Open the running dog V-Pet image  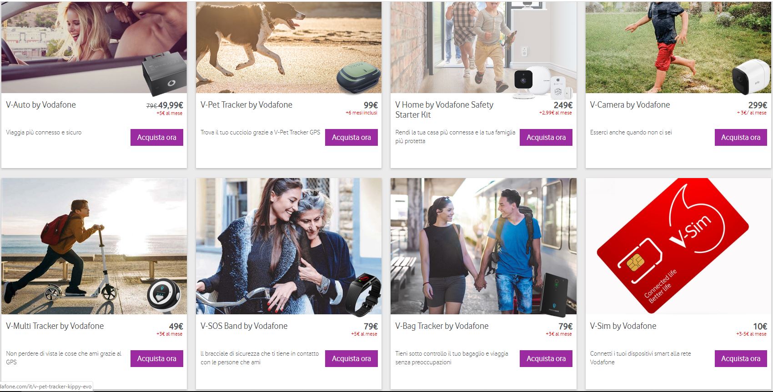pos(289,47)
